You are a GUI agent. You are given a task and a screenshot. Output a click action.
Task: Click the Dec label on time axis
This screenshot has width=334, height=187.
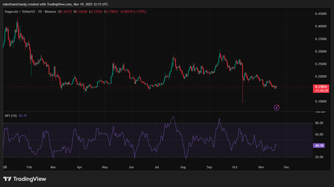point(286,168)
